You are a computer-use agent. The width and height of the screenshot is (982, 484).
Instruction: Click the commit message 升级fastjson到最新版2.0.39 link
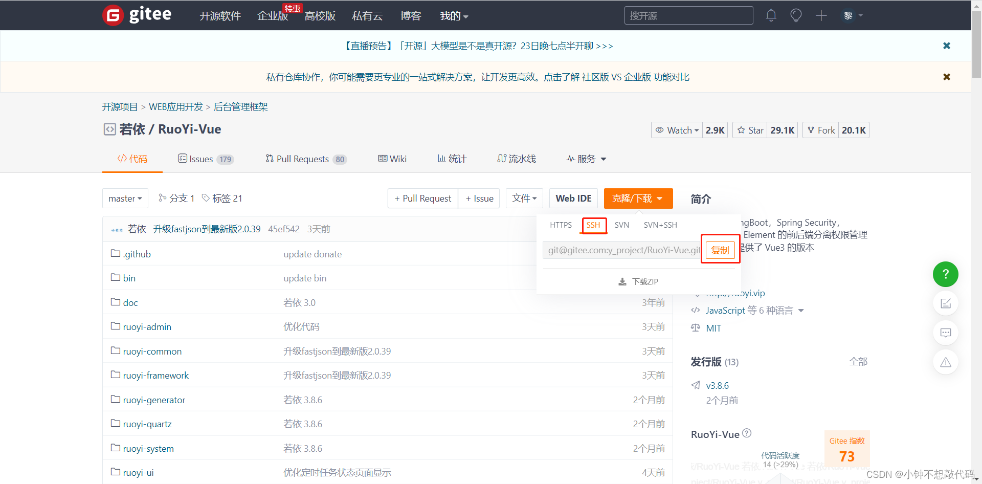(x=207, y=229)
